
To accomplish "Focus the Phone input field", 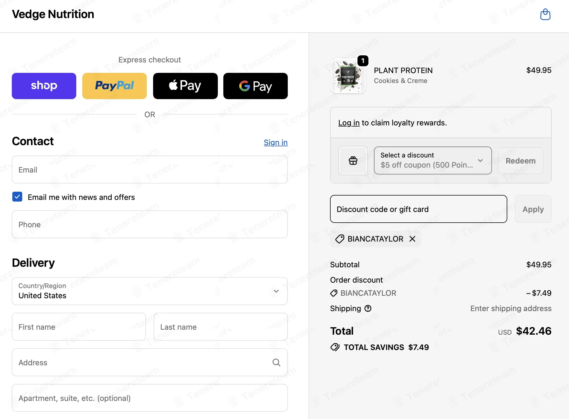I will (x=150, y=224).
